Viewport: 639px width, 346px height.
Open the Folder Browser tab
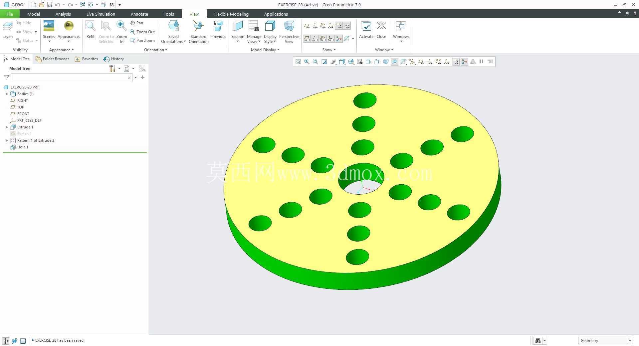click(x=52, y=59)
